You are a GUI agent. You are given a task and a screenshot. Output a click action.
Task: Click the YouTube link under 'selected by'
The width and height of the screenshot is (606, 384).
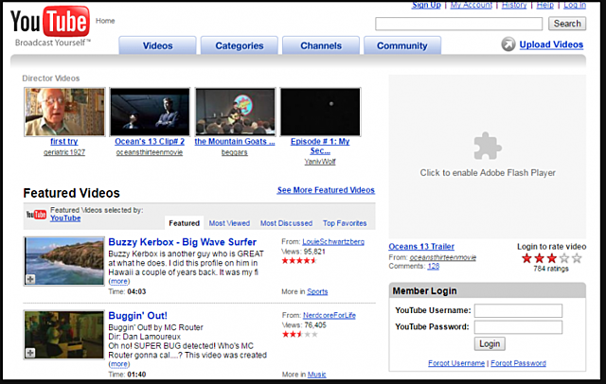coord(65,218)
